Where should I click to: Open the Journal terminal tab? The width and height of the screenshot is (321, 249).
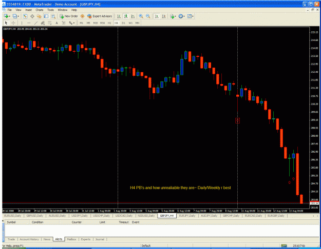click(x=100, y=239)
